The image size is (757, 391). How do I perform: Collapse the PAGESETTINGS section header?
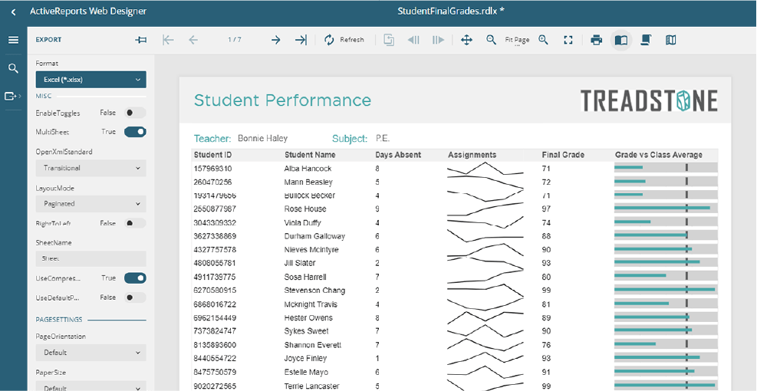coord(91,320)
